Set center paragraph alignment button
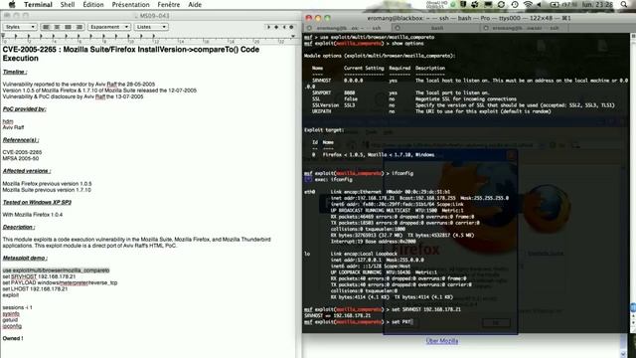The width and height of the screenshot is (636, 358). tap(57, 27)
